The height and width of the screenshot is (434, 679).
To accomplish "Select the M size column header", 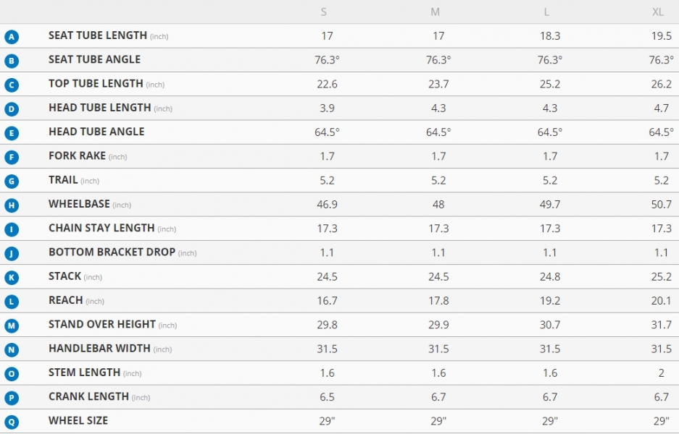I will point(436,12).
